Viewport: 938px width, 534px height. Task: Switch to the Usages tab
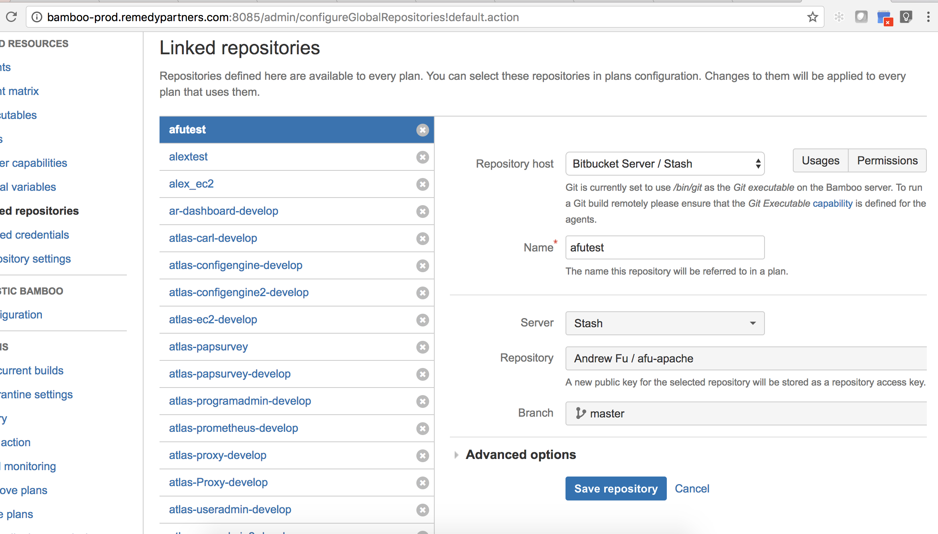coord(820,160)
